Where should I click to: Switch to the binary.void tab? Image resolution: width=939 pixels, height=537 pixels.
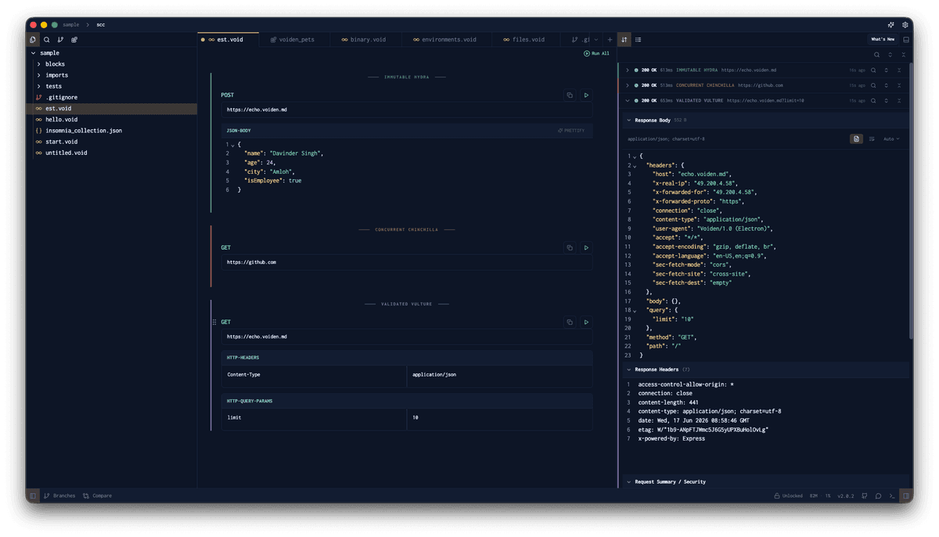pos(364,39)
